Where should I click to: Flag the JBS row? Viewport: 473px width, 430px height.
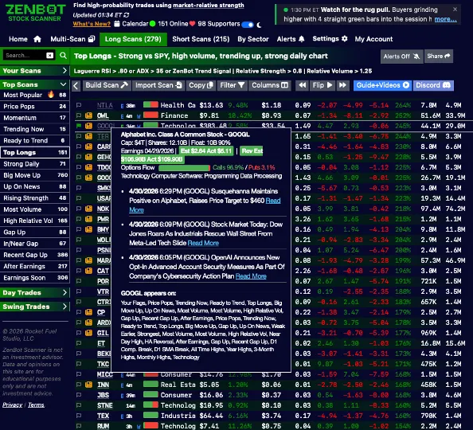(x=79, y=395)
